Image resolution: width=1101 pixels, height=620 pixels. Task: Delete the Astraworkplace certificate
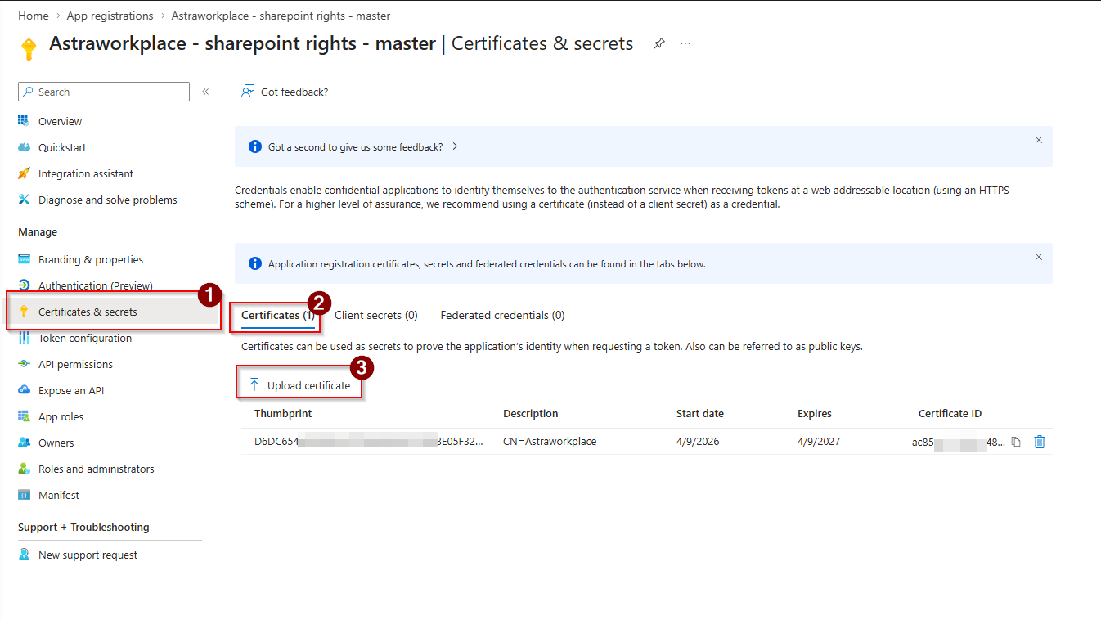(x=1040, y=441)
